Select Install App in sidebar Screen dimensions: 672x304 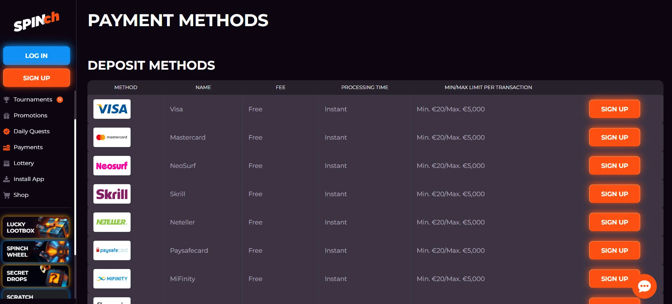click(29, 179)
